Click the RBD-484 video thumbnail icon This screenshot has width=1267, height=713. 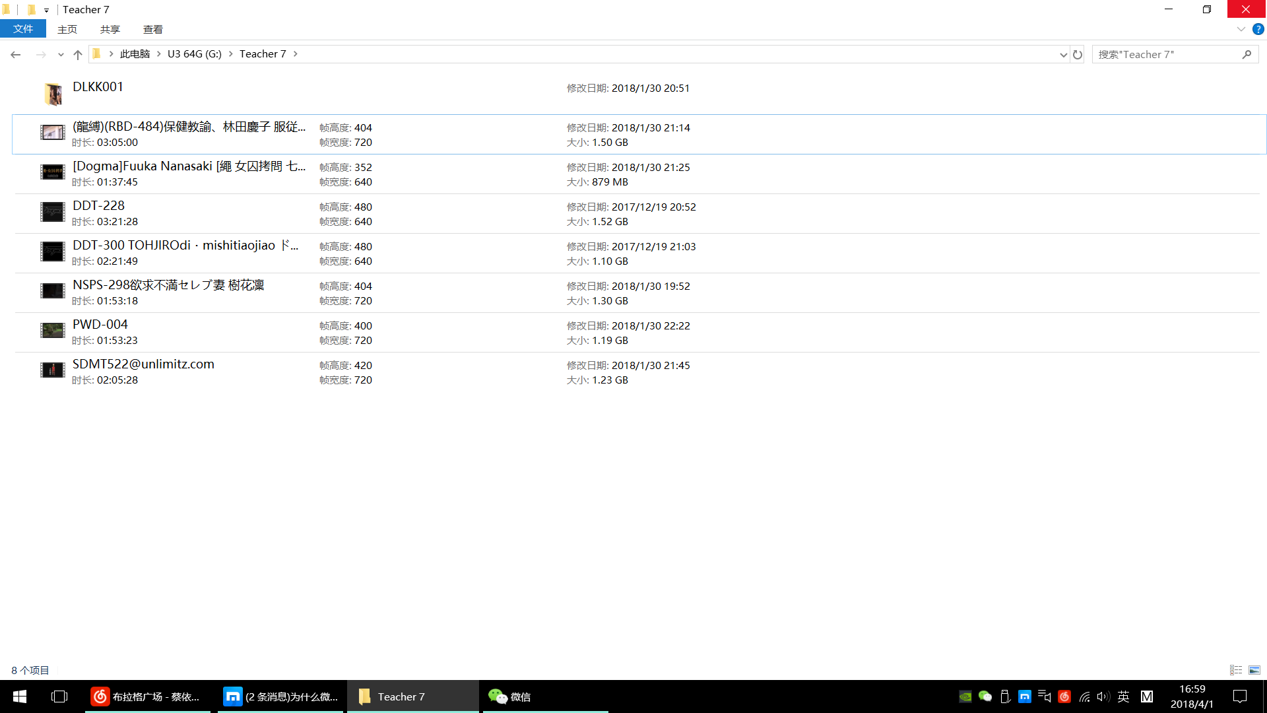[53, 133]
